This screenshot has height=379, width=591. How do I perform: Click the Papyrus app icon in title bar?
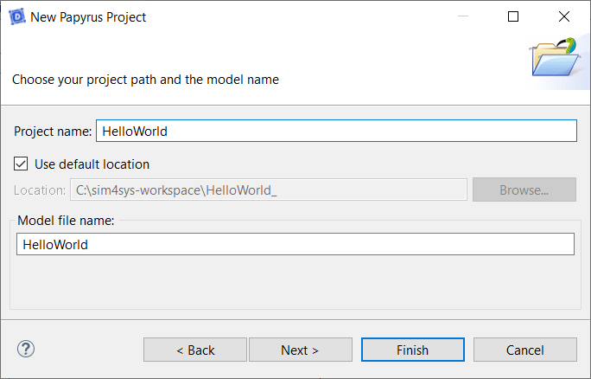coord(17,17)
